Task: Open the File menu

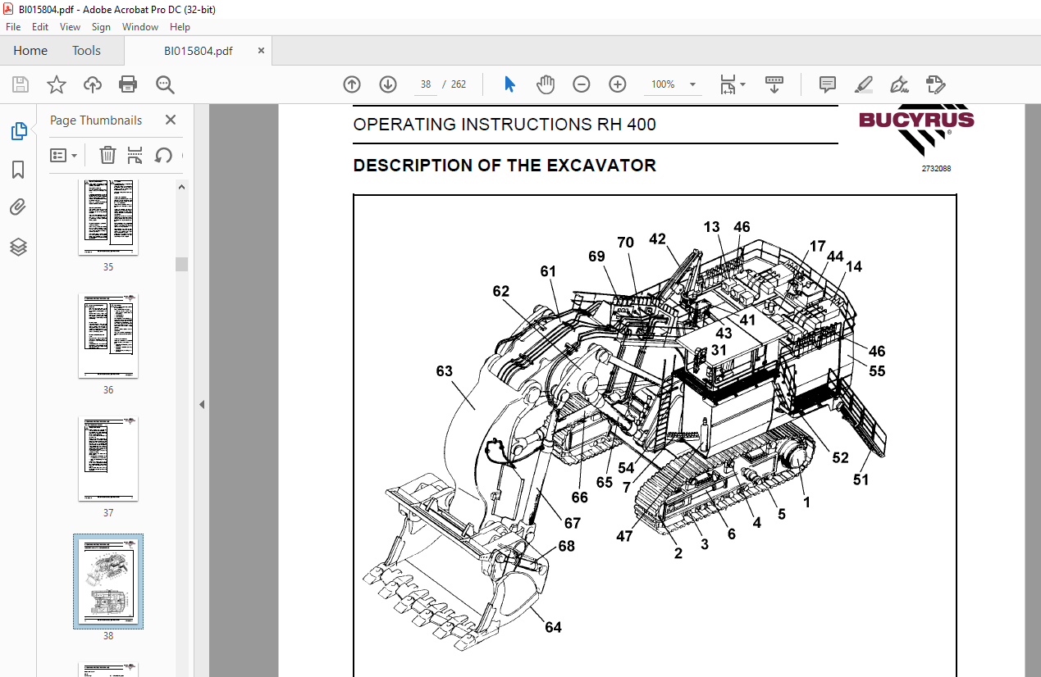Action: click(13, 27)
